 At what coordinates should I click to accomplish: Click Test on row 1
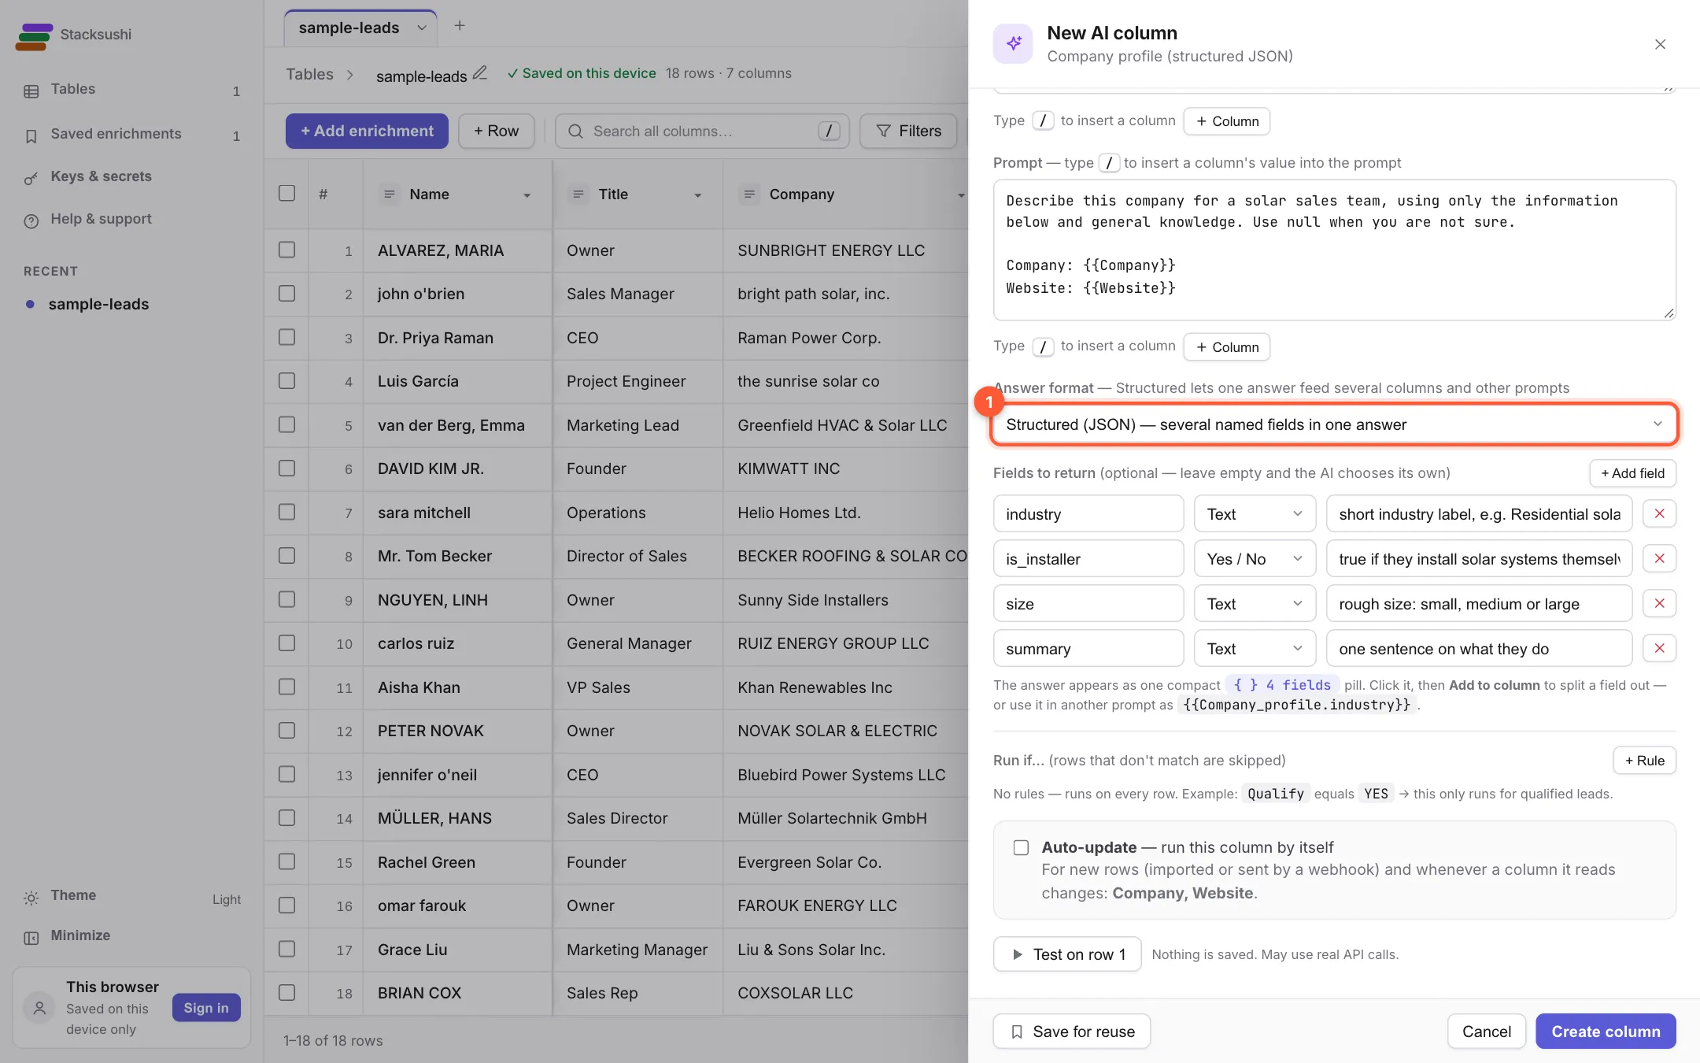tap(1067, 954)
